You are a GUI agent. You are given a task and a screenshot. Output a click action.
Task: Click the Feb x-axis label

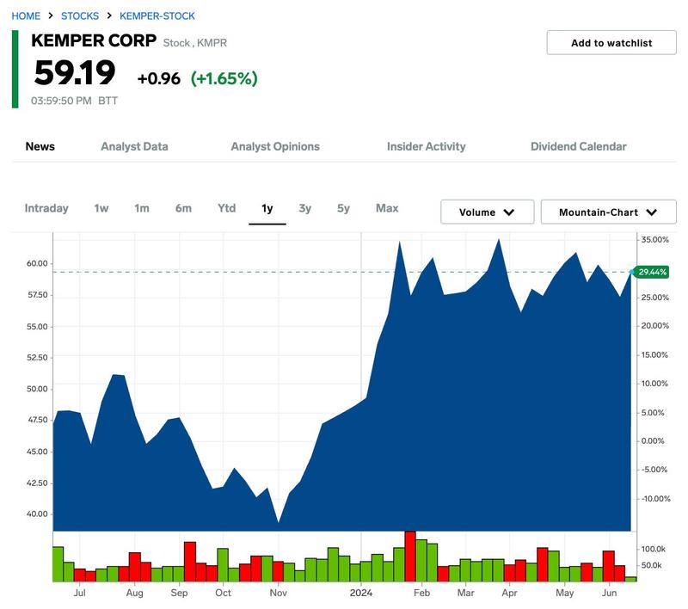421,593
